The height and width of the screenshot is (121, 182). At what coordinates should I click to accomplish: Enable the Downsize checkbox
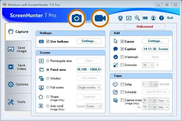pos(122,65)
